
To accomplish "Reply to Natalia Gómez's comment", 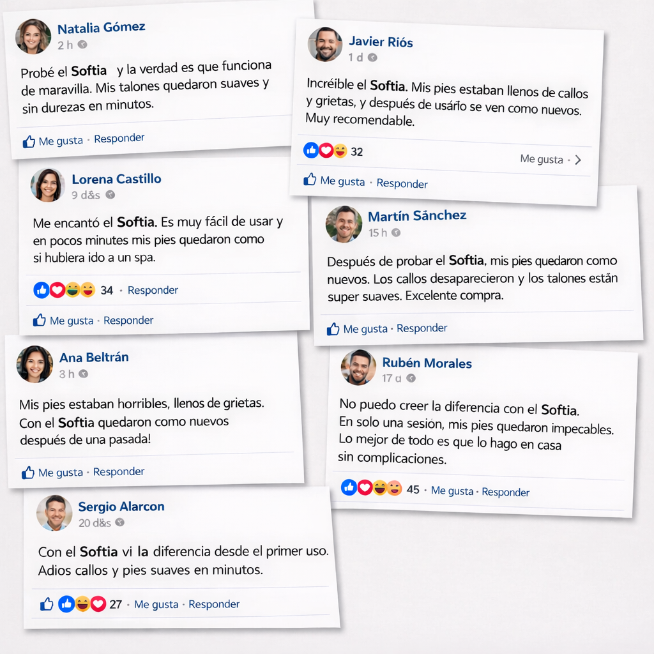I will (x=119, y=139).
